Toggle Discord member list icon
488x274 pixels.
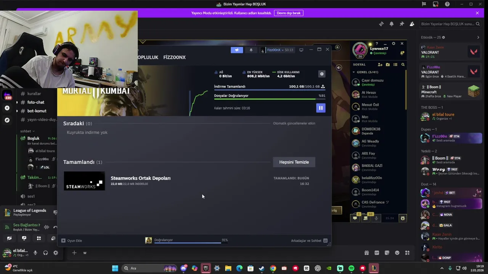pyautogui.click(x=412, y=24)
